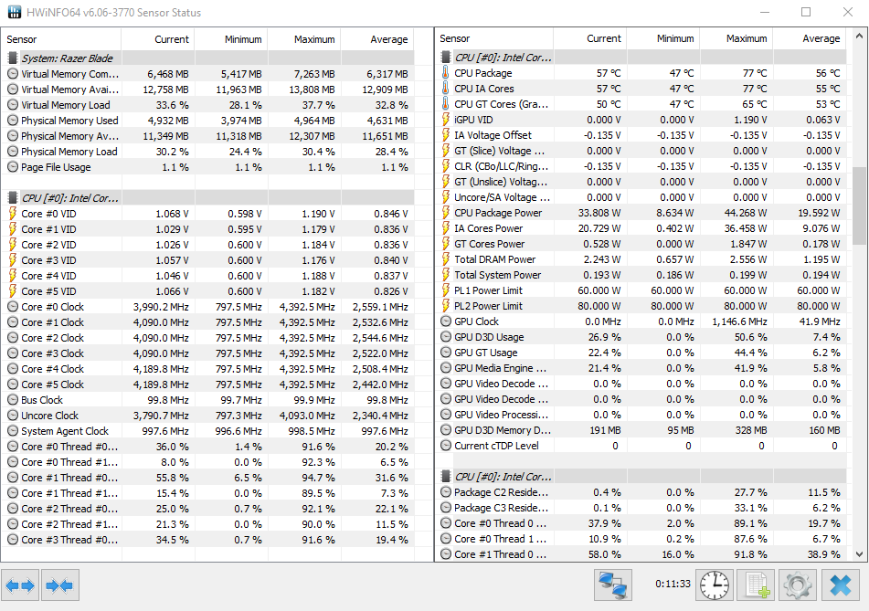The height and width of the screenshot is (611, 869).
Task: Click the clock reset timer button
Action: [x=715, y=585]
